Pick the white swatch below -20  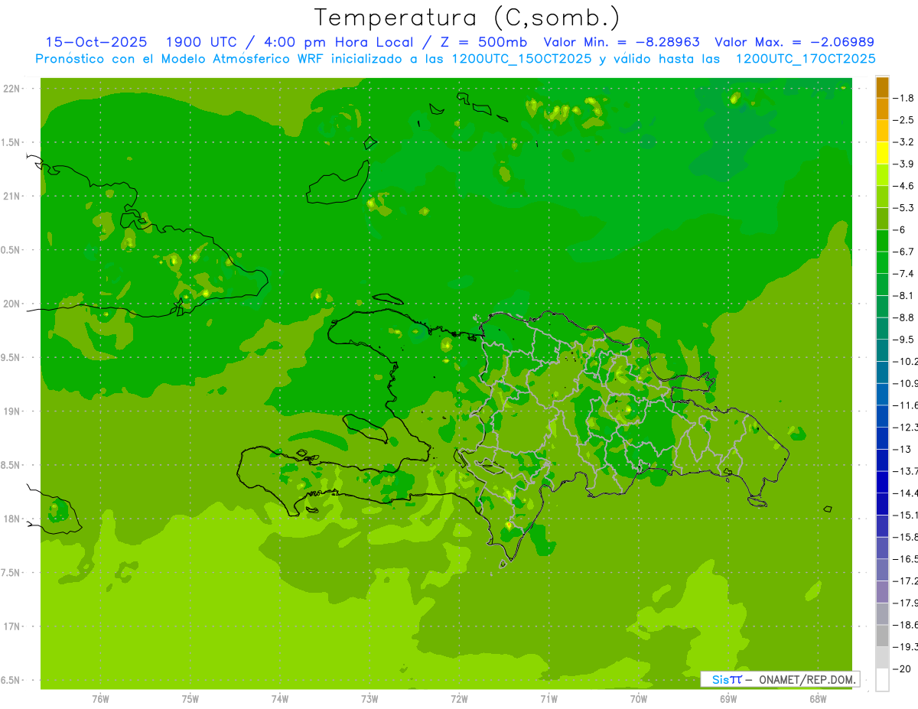(x=882, y=679)
